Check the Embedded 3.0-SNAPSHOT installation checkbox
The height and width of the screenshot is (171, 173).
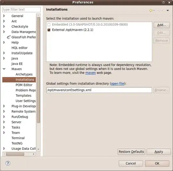pos(49,25)
